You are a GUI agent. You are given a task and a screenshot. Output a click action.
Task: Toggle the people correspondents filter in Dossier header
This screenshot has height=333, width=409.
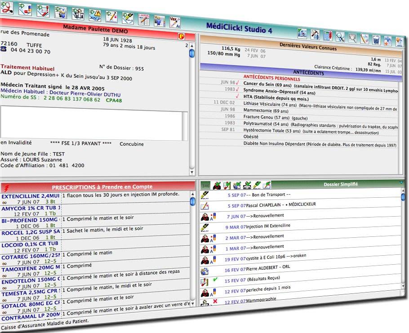pos(237,185)
